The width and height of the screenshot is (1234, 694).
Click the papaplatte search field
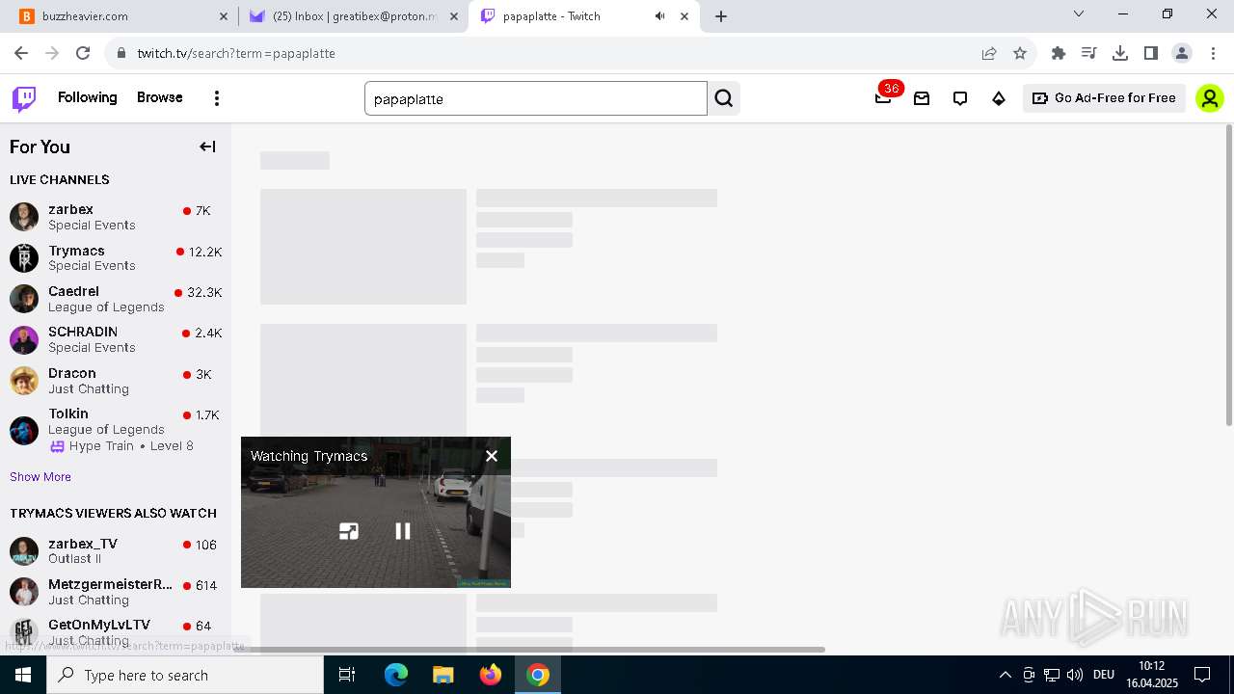pos(535,98)
